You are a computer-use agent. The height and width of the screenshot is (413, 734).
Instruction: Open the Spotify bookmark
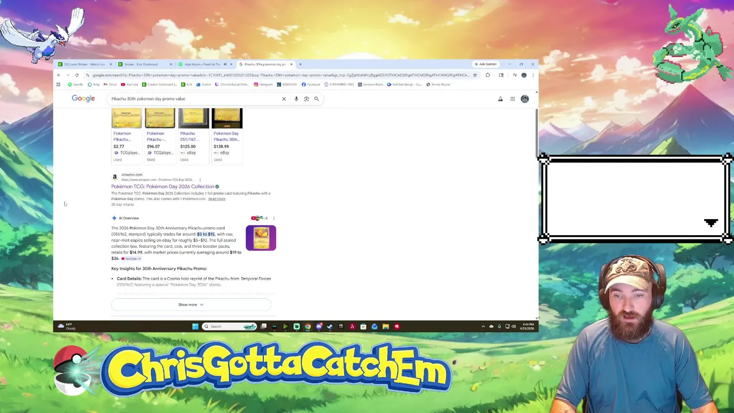75,84
